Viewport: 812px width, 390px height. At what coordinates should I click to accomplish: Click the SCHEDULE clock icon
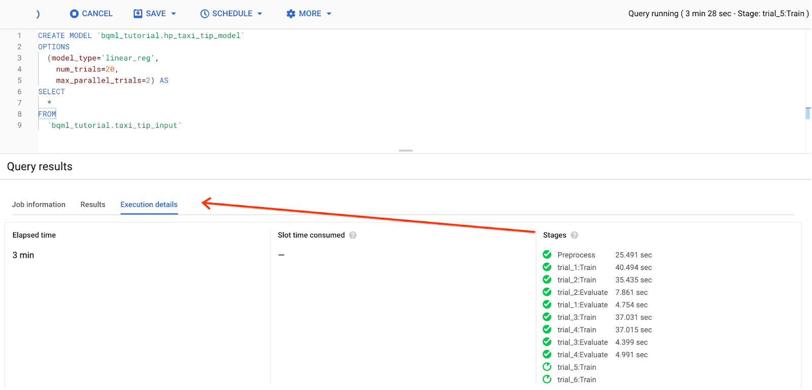tap(205, 14)
